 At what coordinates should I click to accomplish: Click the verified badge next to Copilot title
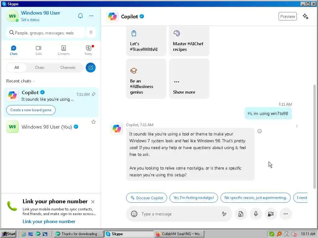click(x=142, y=16)
